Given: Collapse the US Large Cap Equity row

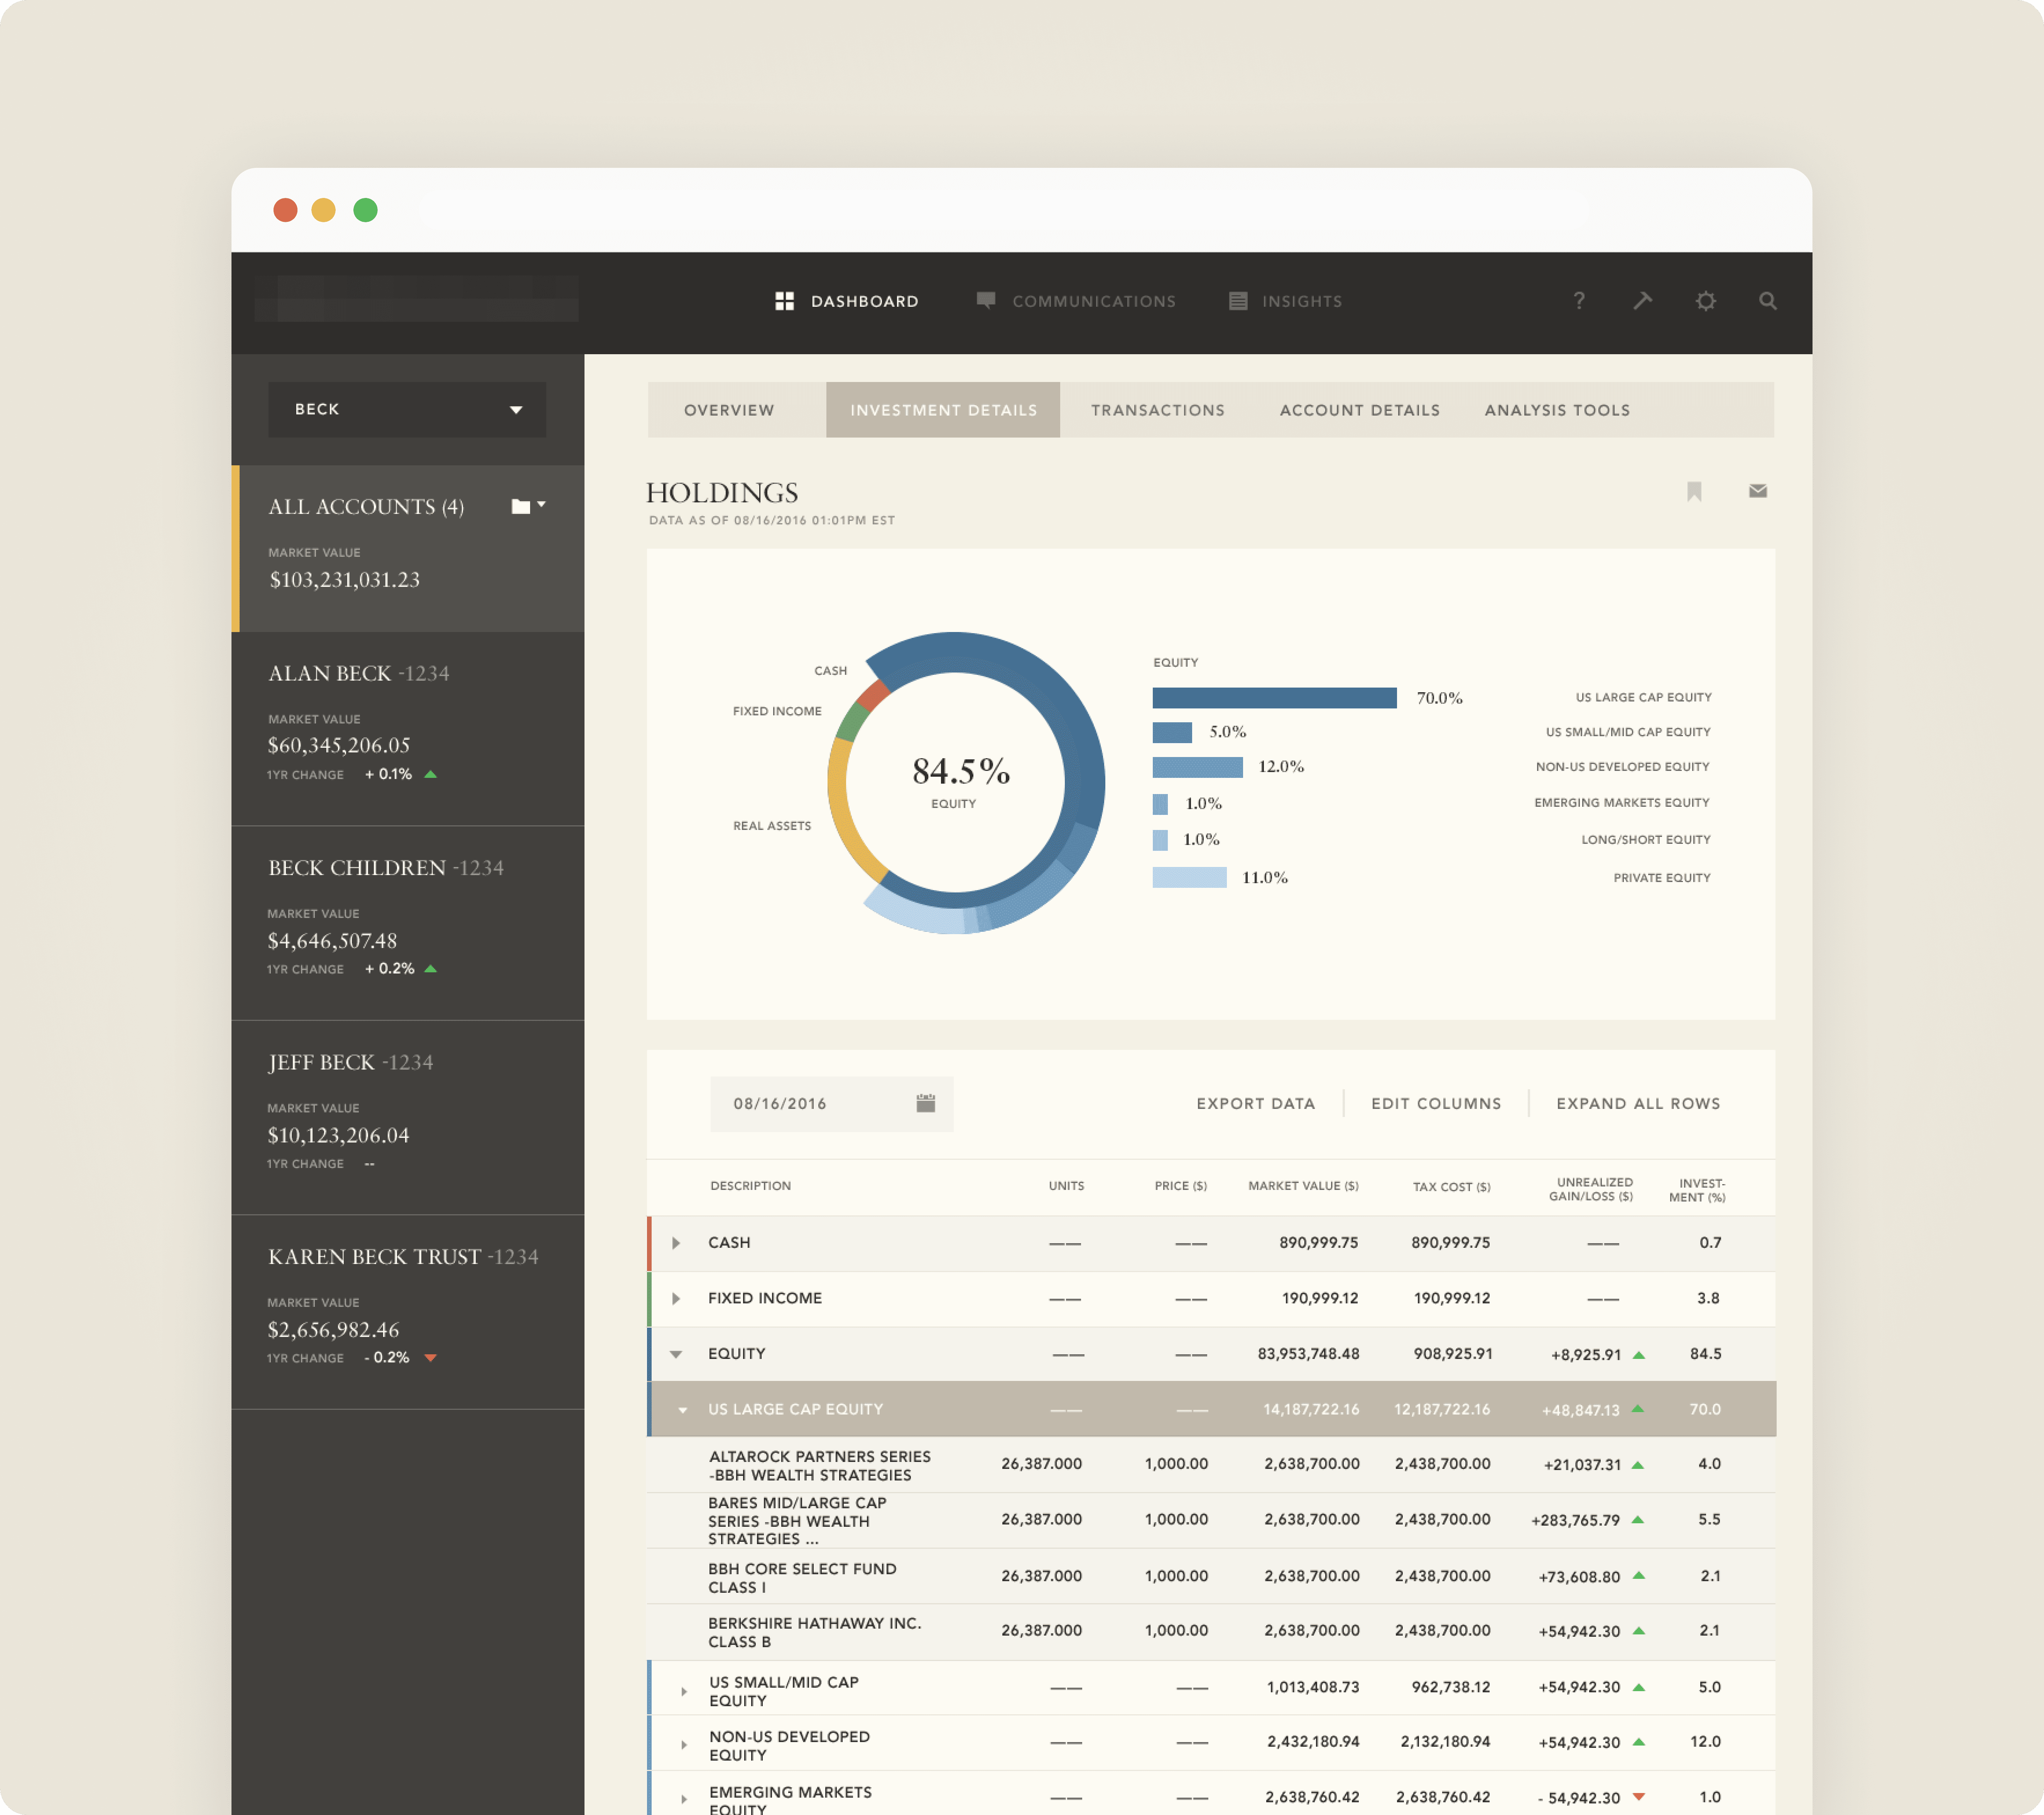Looking at the screenshot, I should click(683, 1410).
